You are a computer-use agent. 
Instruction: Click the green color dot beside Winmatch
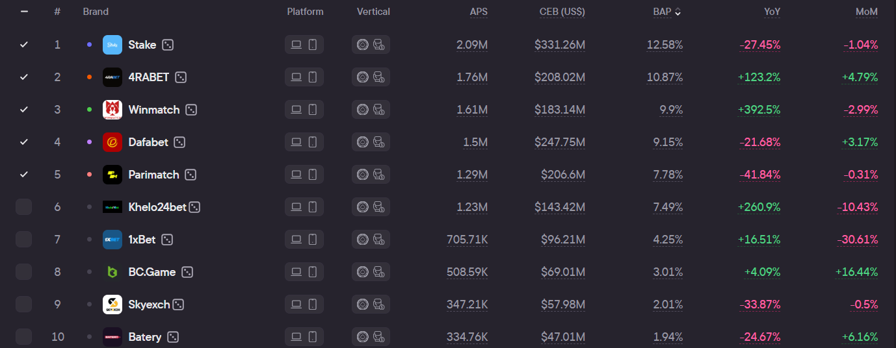[89, 110]
